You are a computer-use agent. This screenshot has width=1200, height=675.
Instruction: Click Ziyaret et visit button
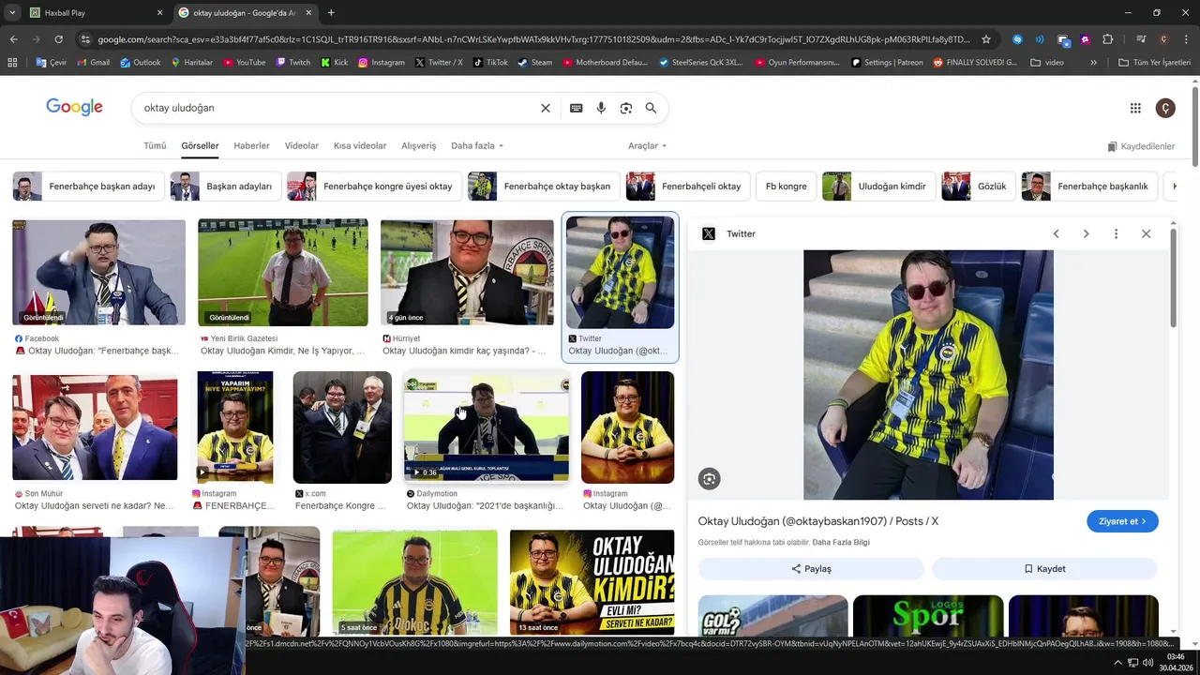[1122, 521]
